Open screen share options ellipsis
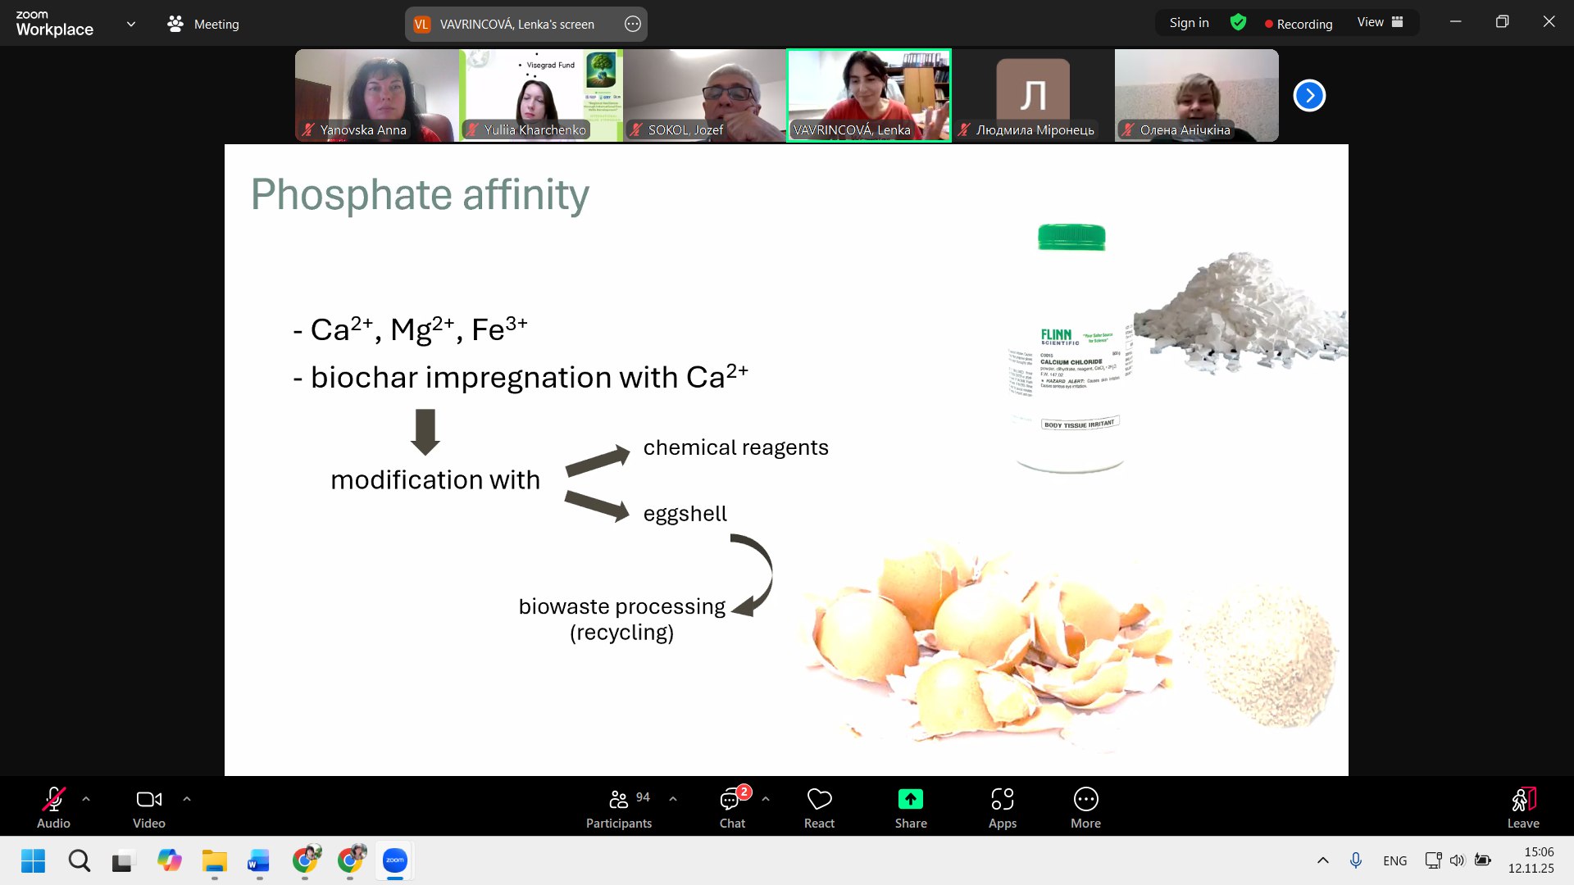Image resolution: width=1574 pixels, height=885 pixels. 632,24
